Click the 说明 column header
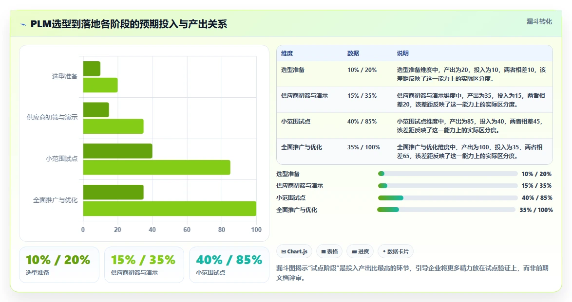The height and width of the screenshot is (302, 572). [403, 53]
